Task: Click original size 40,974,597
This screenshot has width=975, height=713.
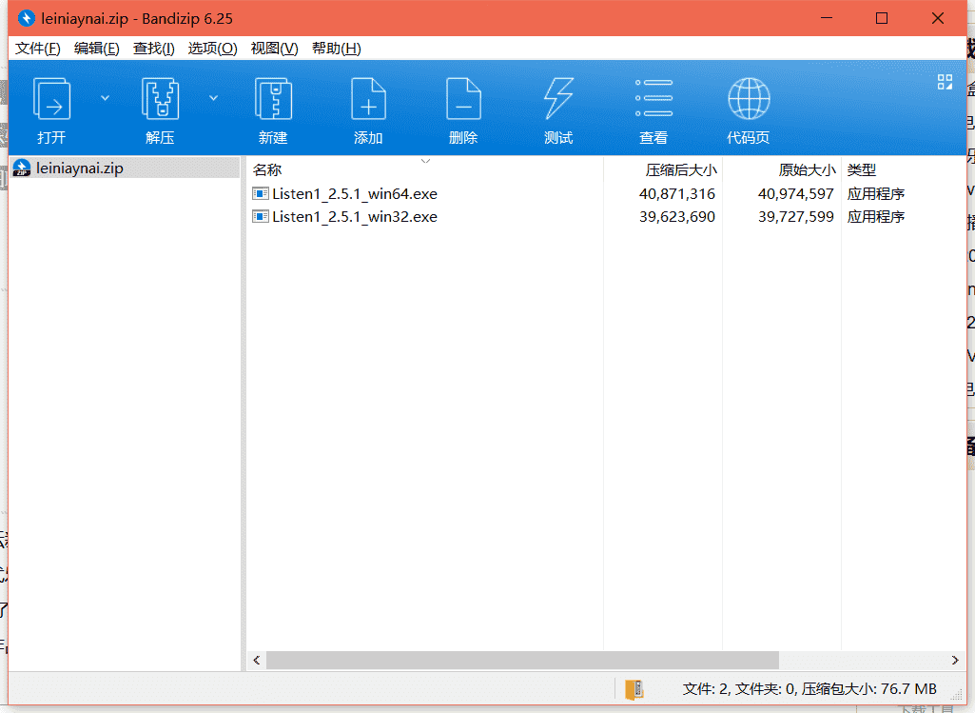Action: (x=796, y=193)
